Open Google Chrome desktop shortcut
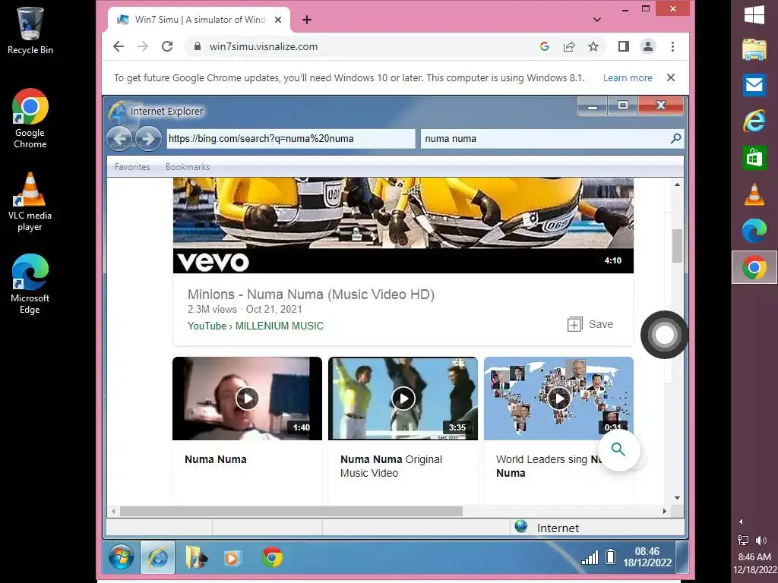 click(x=30, y=118)
